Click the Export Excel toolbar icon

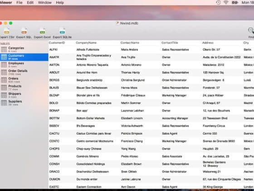42,31
